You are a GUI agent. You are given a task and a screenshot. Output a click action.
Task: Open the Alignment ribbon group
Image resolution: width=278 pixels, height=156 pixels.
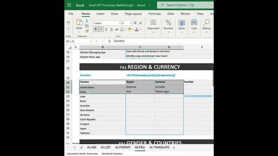tap(153, 26)
